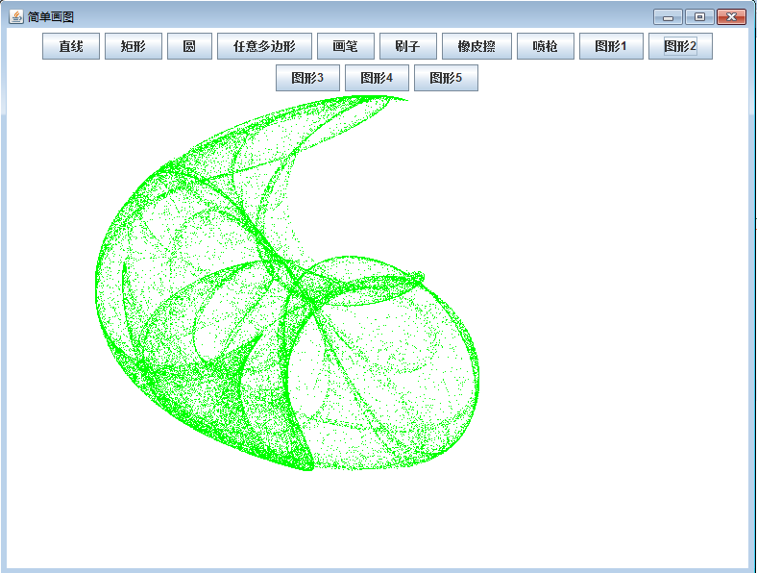This screenshot has height=573, width=757.
Task: Select the 直线 line tool button
Action: pos(71,46)
